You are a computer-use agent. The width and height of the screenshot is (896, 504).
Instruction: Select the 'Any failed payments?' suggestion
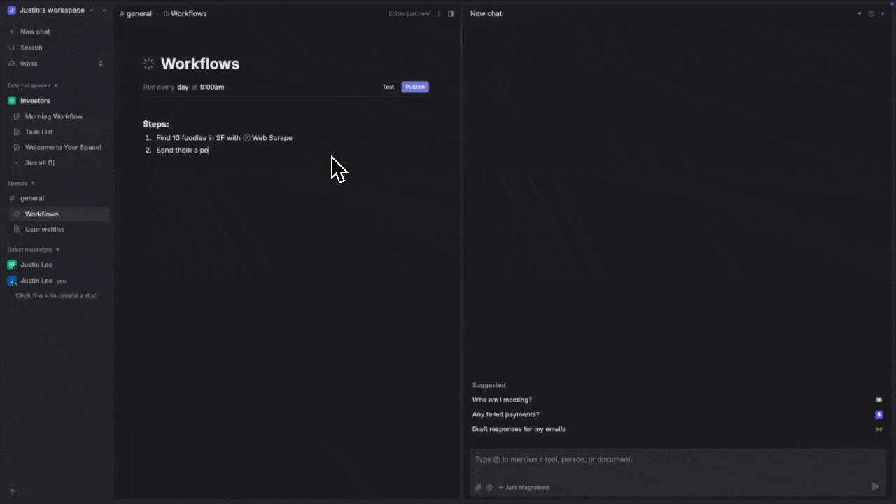pos(505,414)
